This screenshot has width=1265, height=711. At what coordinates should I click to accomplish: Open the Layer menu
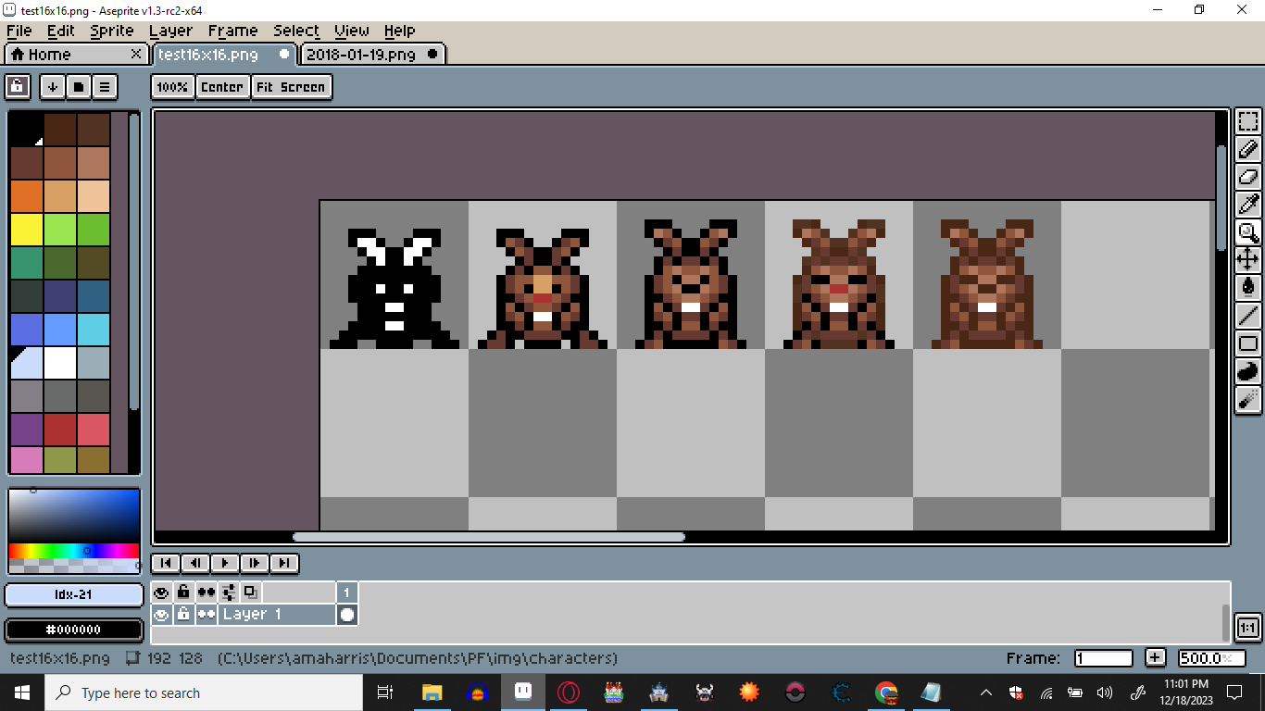[170, 31]
